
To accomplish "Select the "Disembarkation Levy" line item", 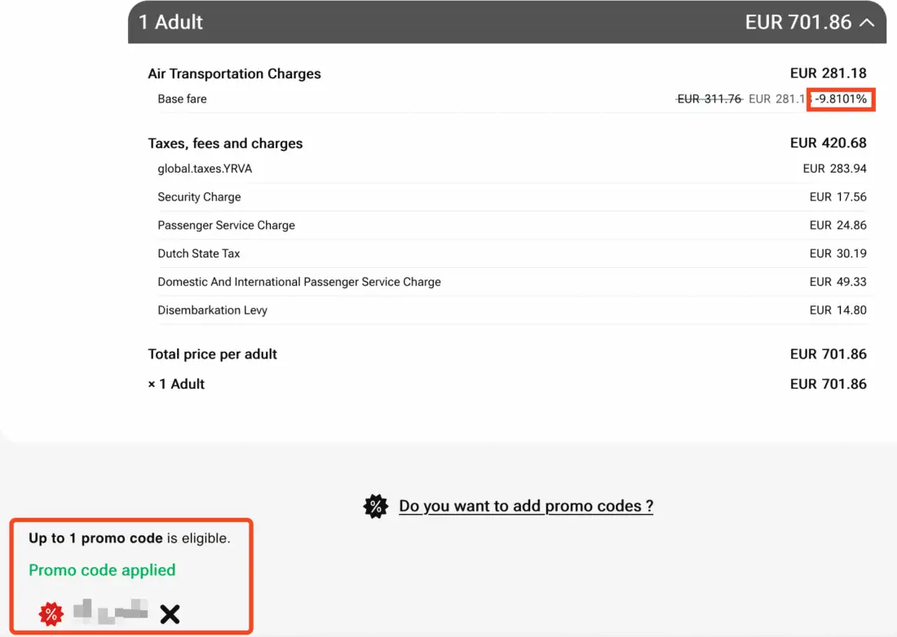I will pos(212,310).
